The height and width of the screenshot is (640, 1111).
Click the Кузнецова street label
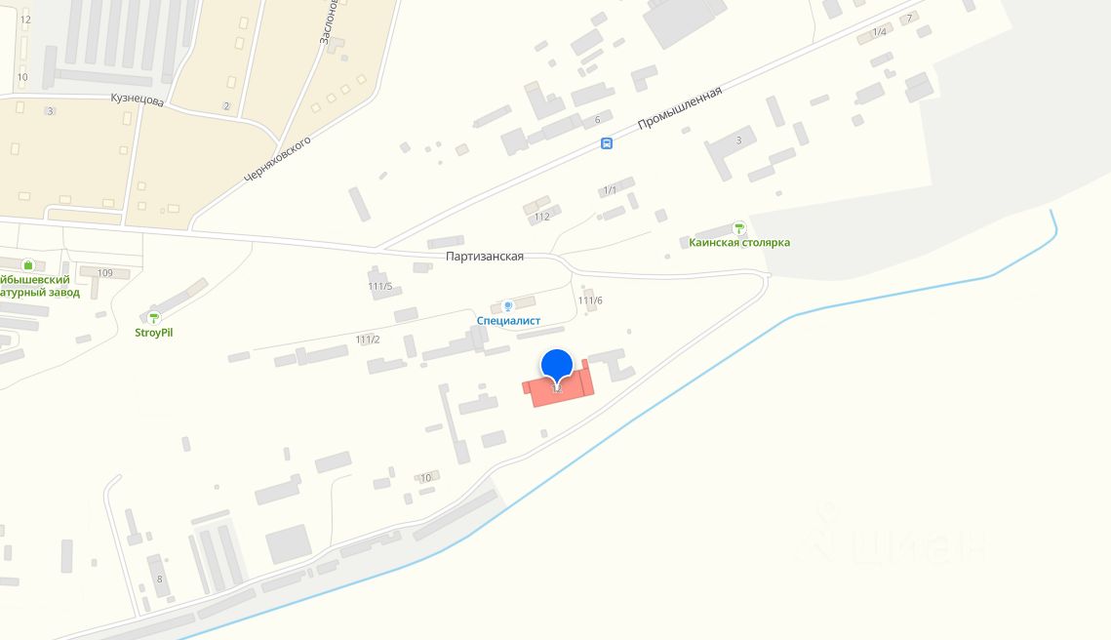click(x=137, y=100)
